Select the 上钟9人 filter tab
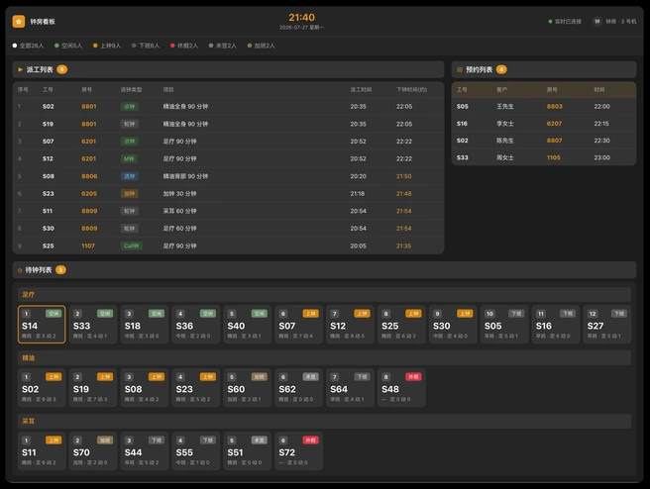This screenshot has width=650, height=489. [x=107, y=46]
